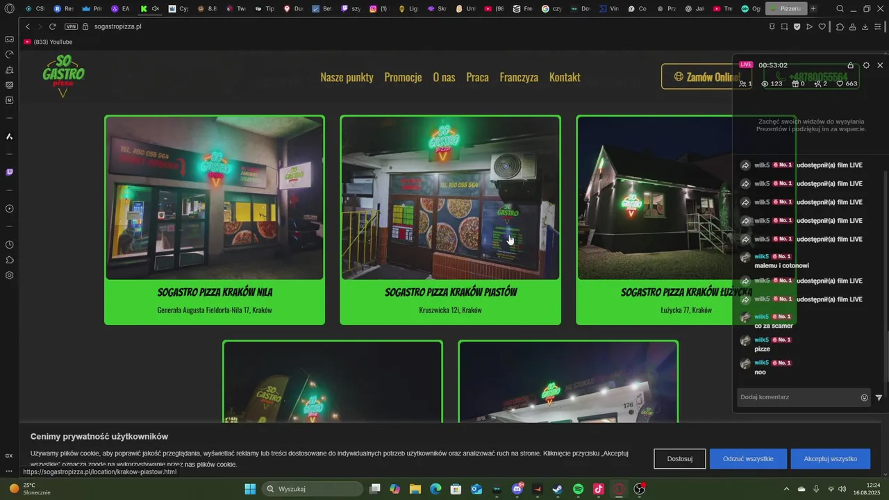The height and width of the screenshot is (500, 889).
Task: Open the Easy Setup menu icon
Action: [x=878, y=26]
